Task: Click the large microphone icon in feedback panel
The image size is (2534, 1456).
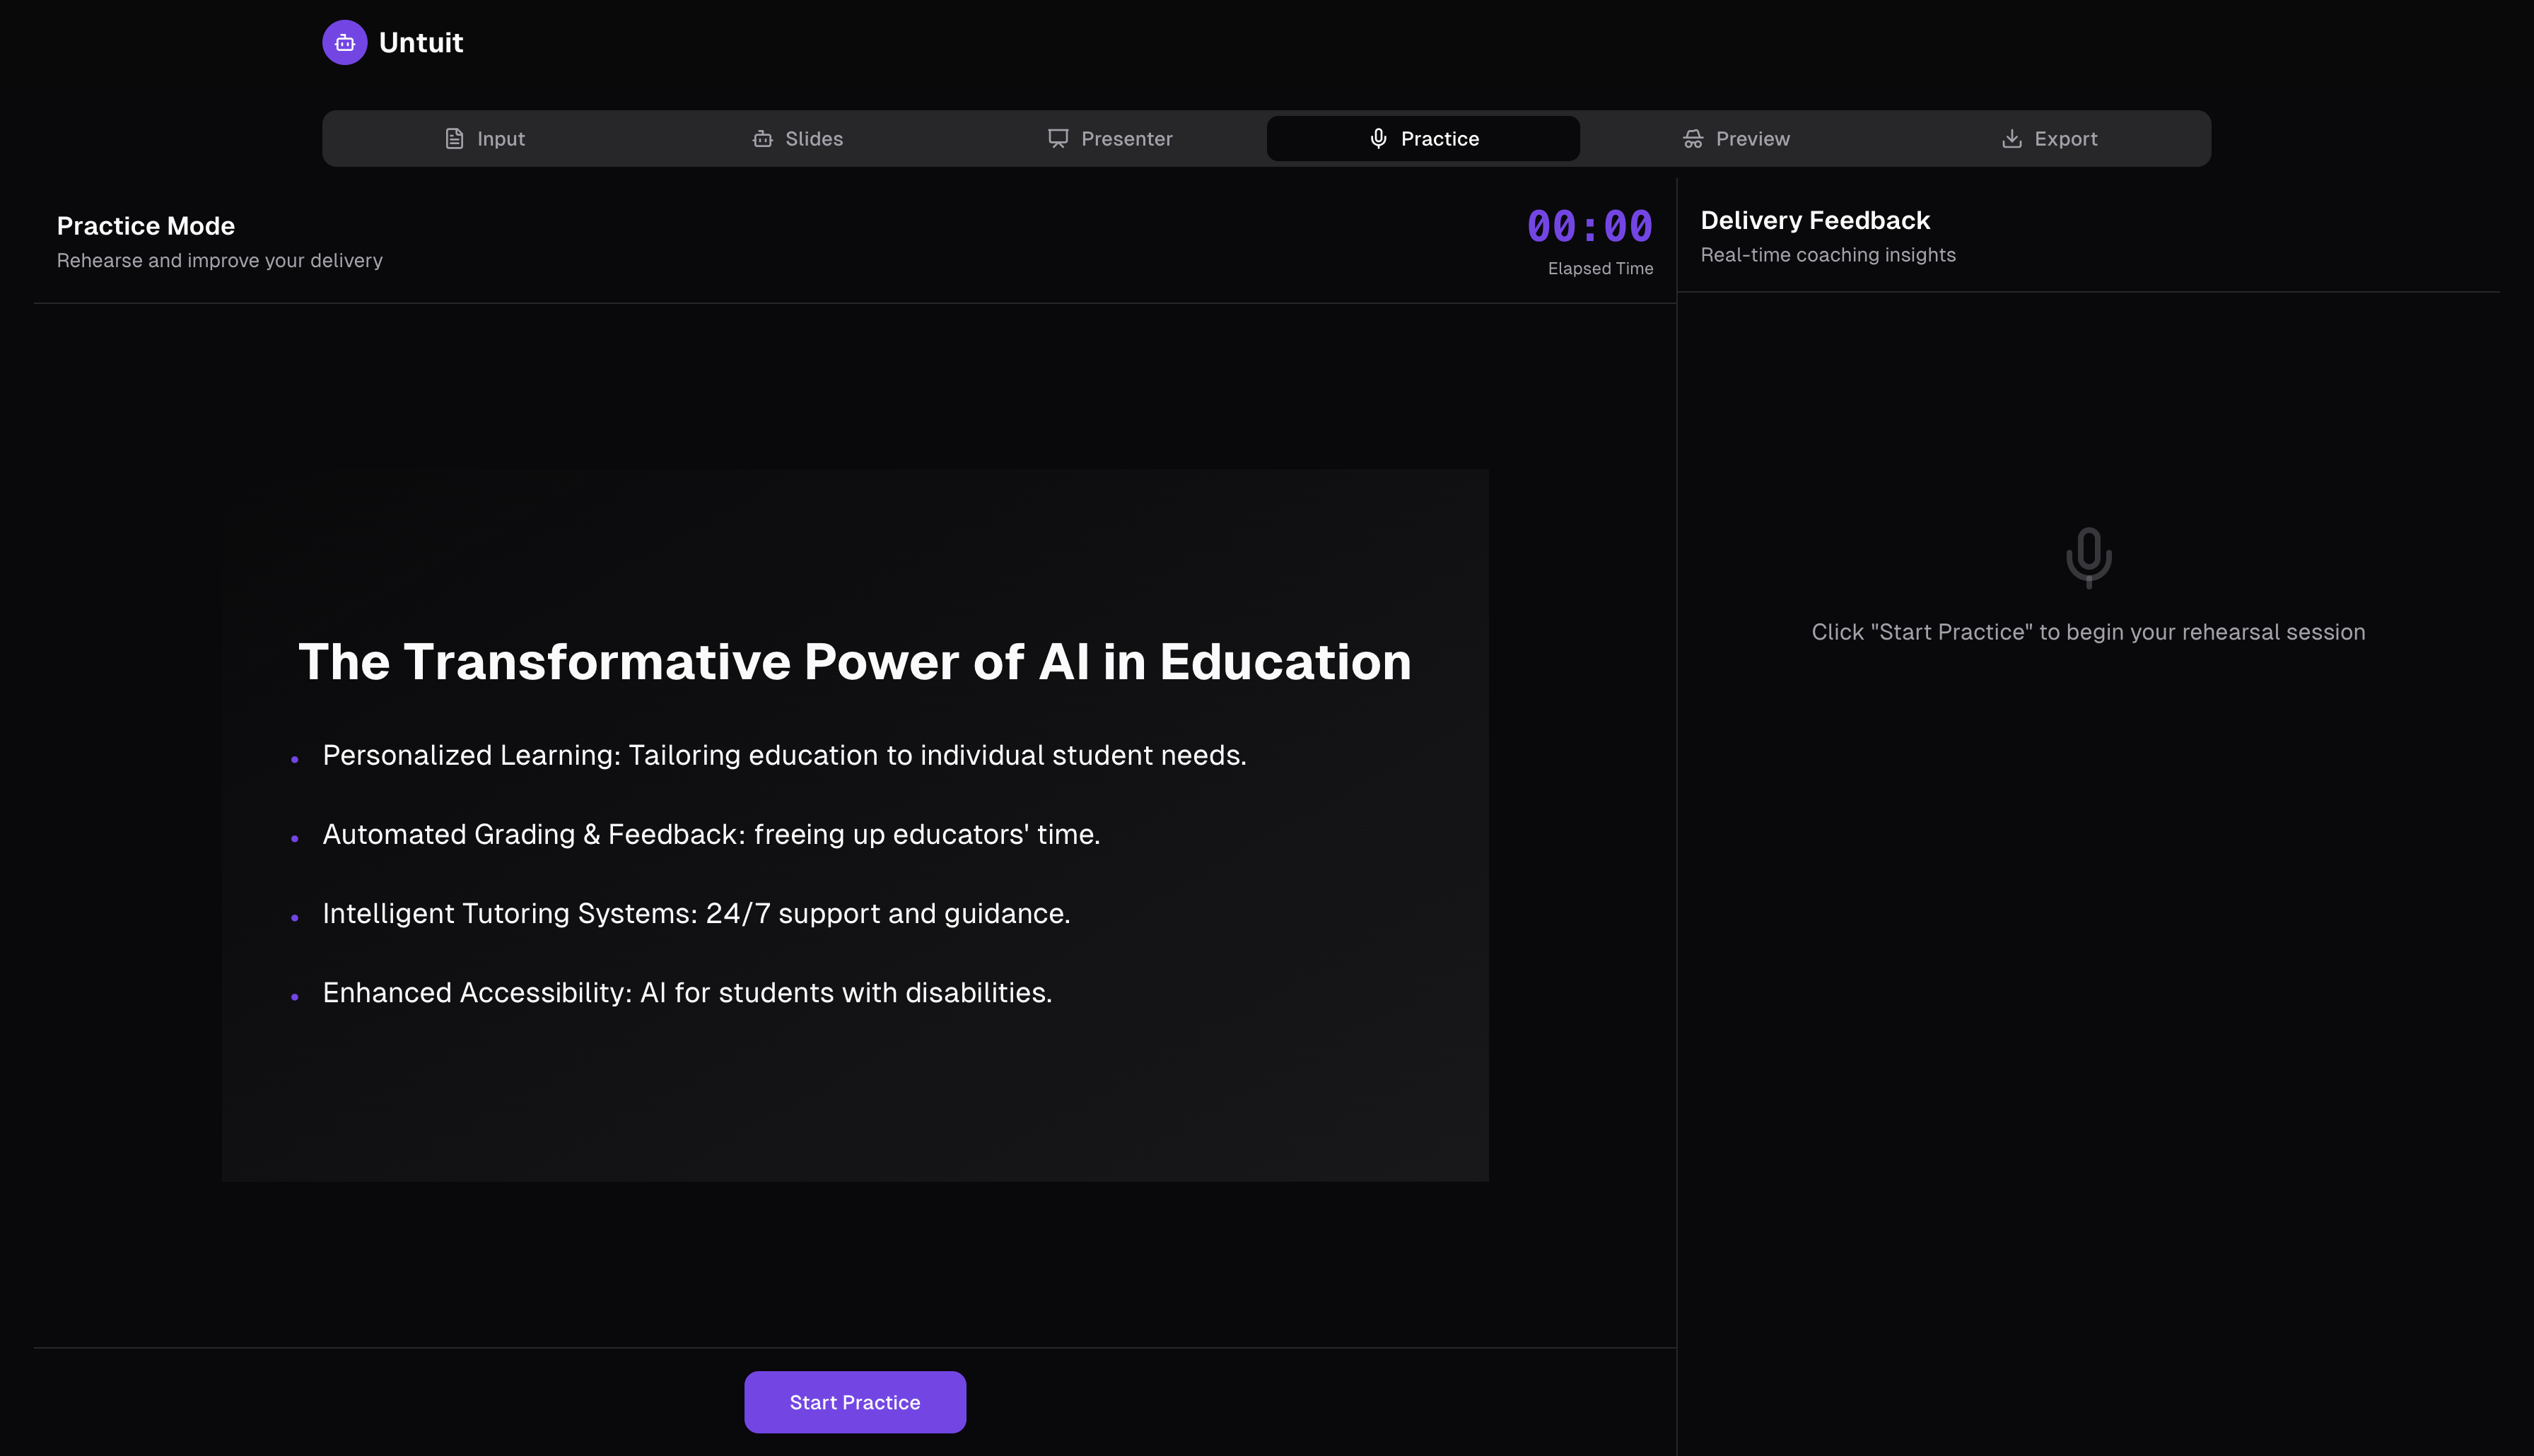Action: 2088,557
